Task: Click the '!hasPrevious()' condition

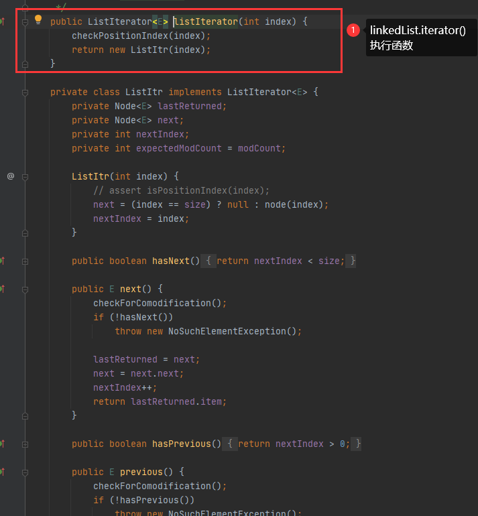Action: (152, 500)
